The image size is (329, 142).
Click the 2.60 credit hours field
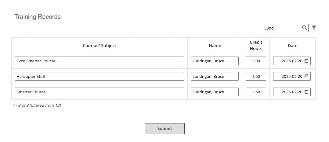tap(256, 92)
